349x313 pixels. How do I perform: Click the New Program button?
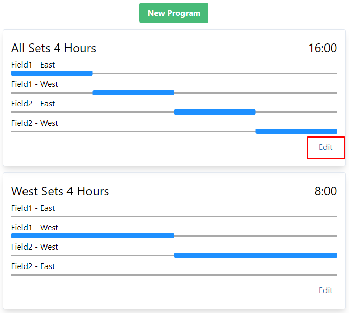pos(174,13)
